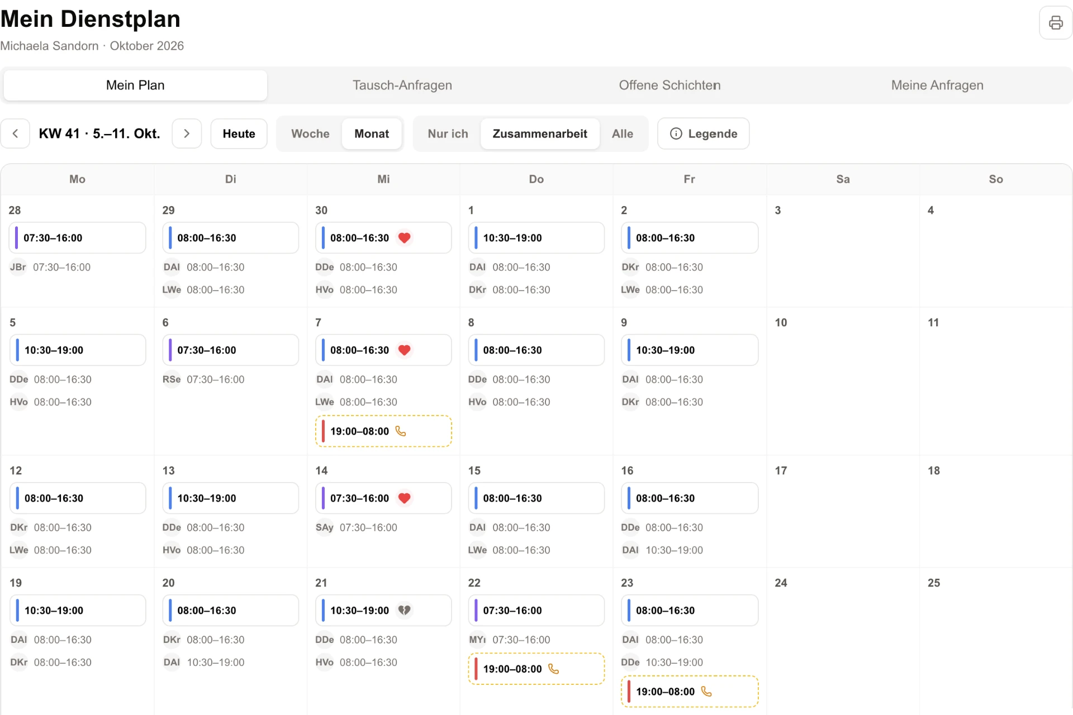Click JBr colleague avatar on Sept 28
Screen dimensions: 1073x715
[x=18, y=268]
